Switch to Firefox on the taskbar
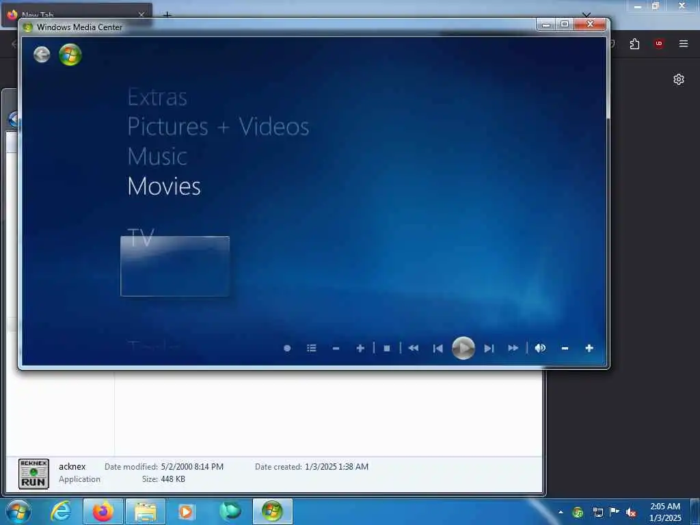This screenshot has height=525, width=700. tap(103, 511)
